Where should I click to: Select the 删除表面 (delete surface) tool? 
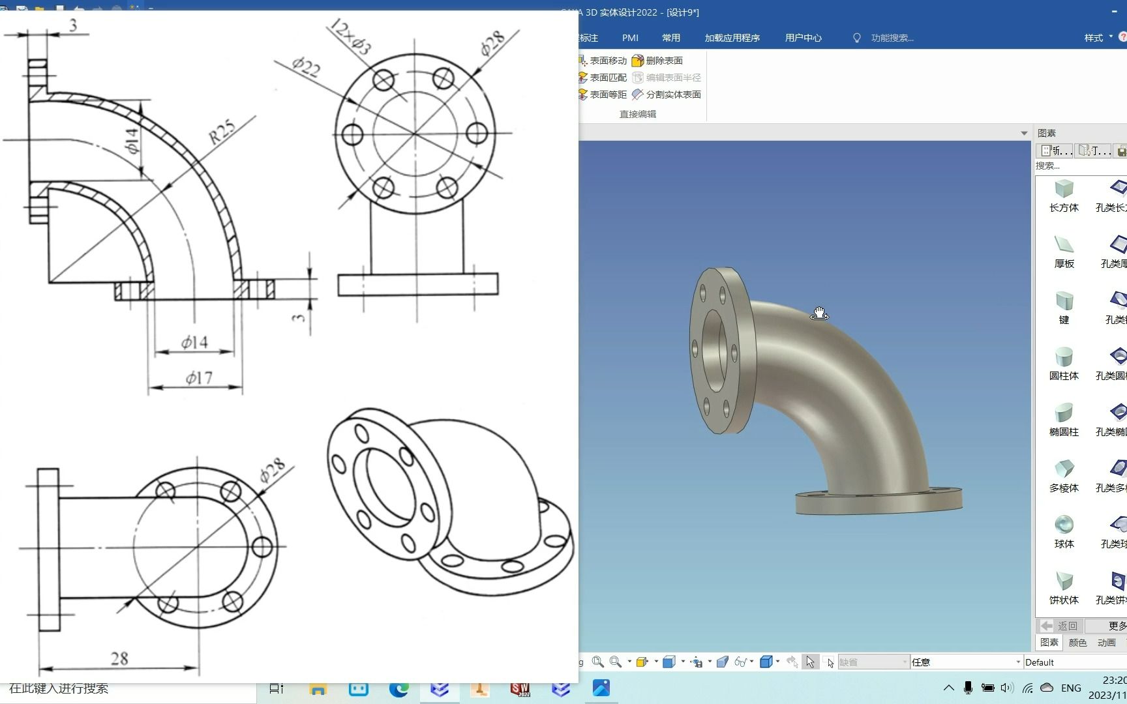pos(657,61)
